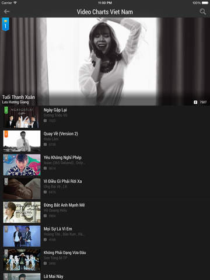This screenshot has height=280, width=210.
Task: Check battery icon in status bar
Action: click(x=205, y=3)
